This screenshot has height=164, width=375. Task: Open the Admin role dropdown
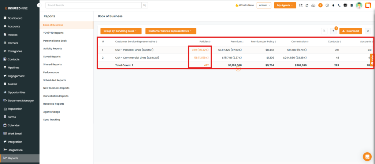click(264, 5)
